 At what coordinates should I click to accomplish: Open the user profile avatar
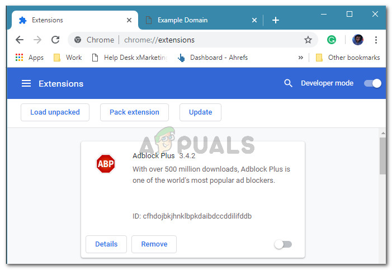pyautogui.click(x=358, y=40)
